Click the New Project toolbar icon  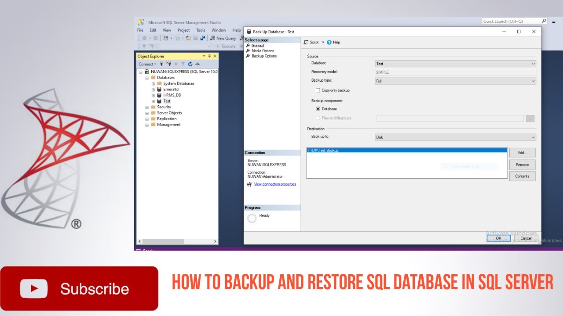click(x=165, y=38)
